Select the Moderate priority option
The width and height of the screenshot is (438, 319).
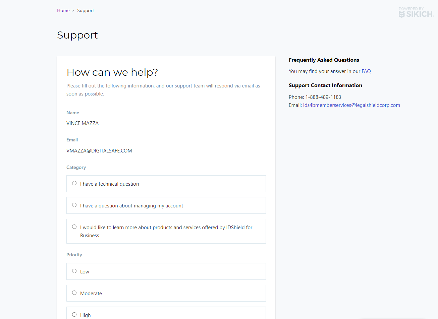point(74,293)
